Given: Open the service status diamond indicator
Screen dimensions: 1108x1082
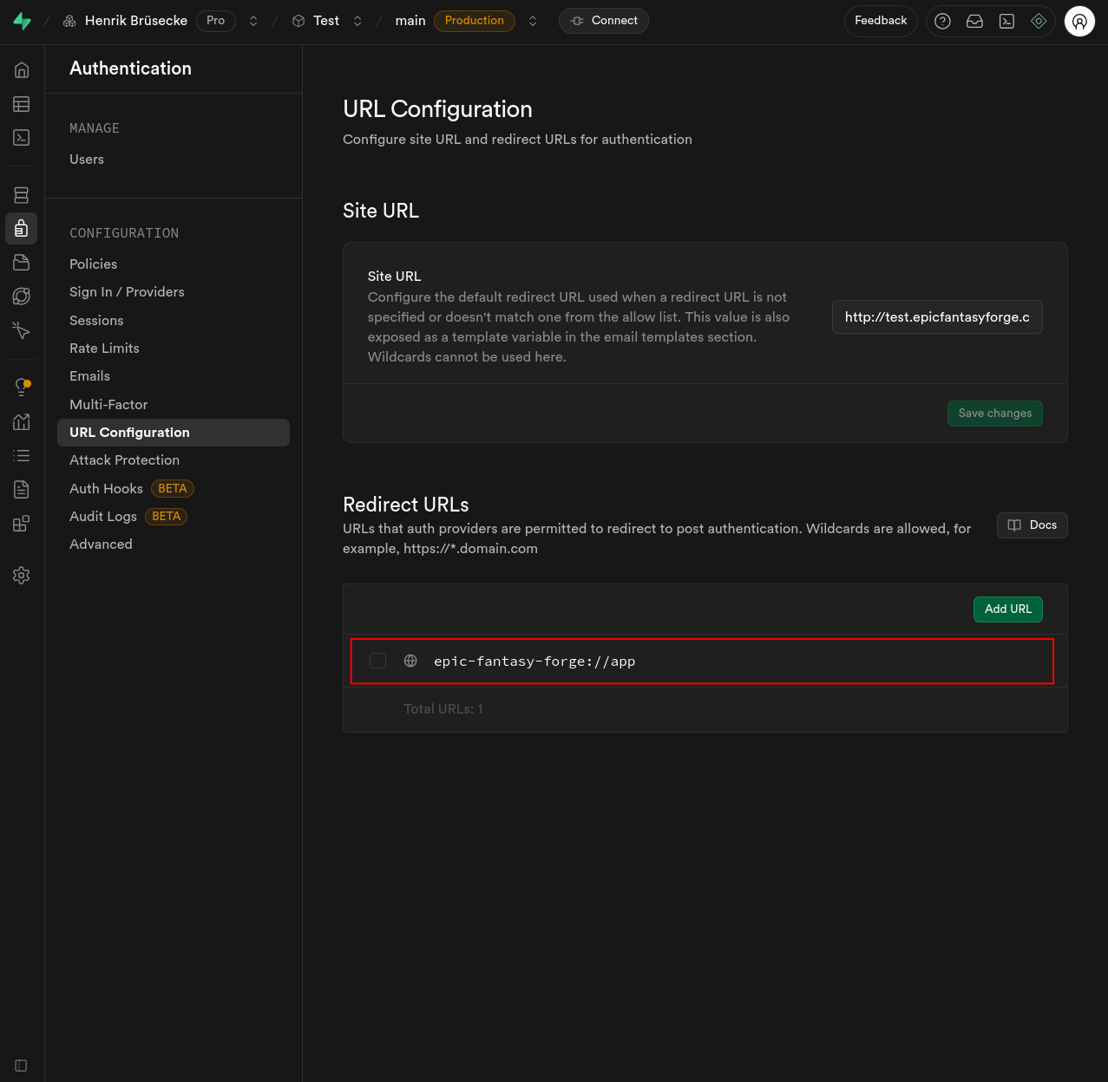Looking at the screenshot, I should (x=1039, y=21).
